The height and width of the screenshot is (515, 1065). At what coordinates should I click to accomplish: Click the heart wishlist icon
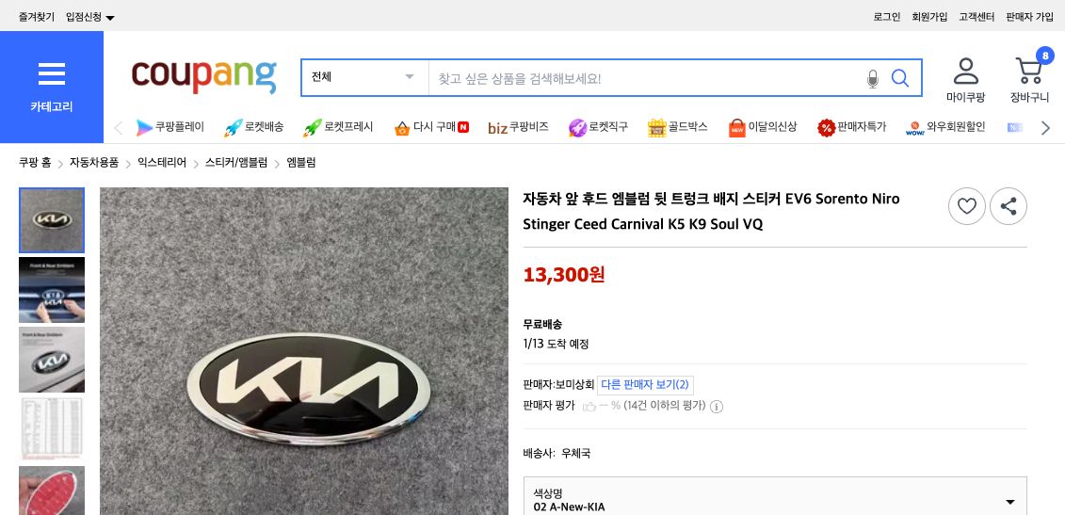click(966, 206)
